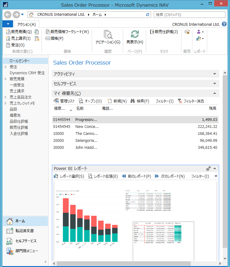This screenshot has height=267, width=230.
Task: Expand the 売上クレジットメモ tree node
Action: pos(5,103)
